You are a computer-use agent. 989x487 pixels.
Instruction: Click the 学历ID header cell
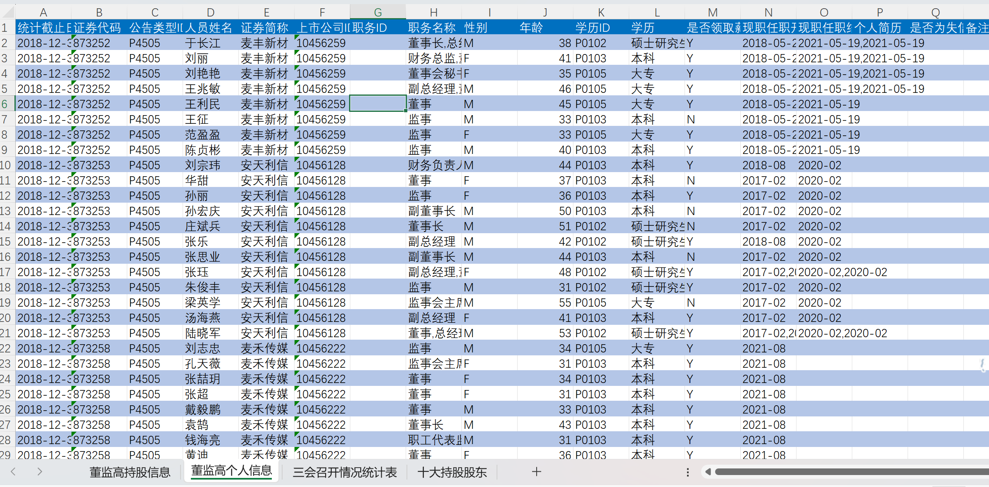click(x=592, y=28)
